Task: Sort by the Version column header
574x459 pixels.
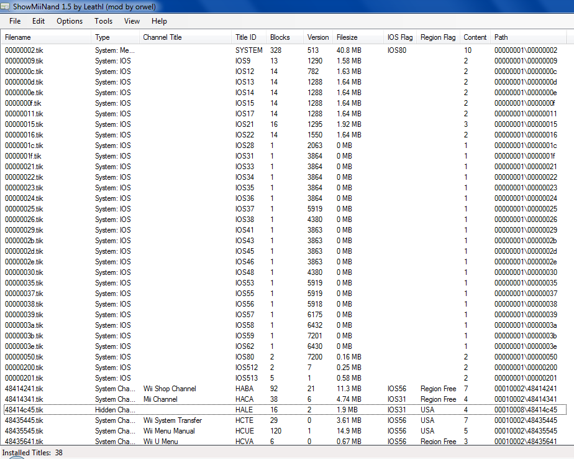Action: click(318, 37)
